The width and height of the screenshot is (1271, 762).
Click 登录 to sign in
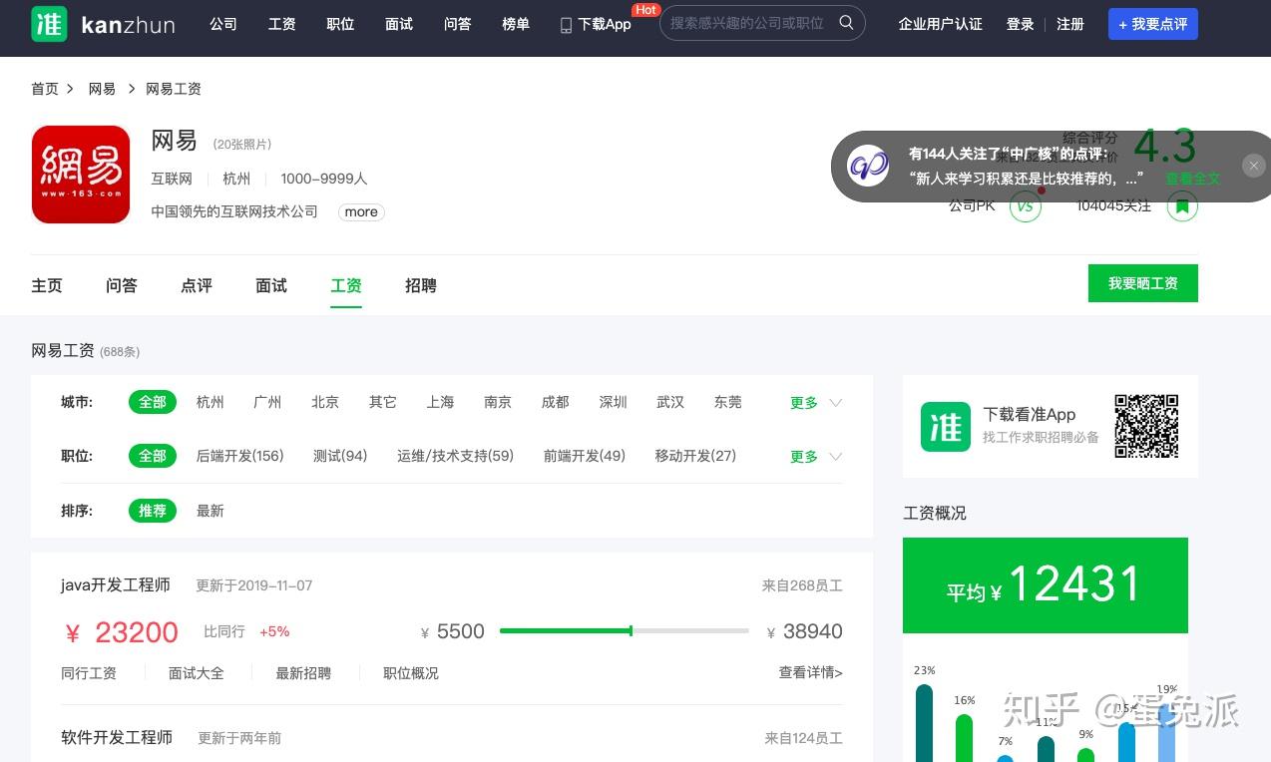(1021, 24)
